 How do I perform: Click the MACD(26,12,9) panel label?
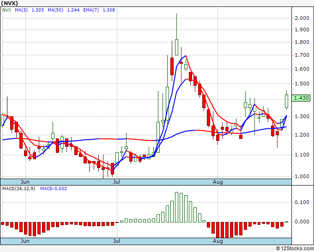[18, 189]
